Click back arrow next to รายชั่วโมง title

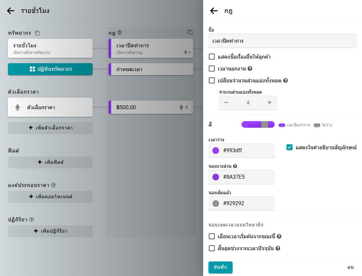[11, 11]
